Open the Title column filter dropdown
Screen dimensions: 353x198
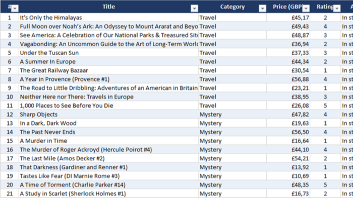194,9
